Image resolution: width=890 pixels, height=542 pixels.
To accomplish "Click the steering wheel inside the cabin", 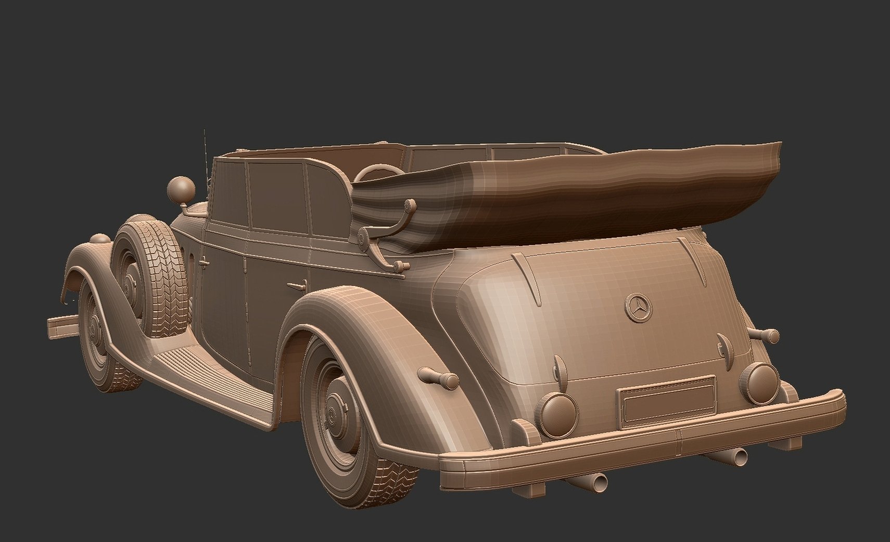I will click(x=379, y=173).
